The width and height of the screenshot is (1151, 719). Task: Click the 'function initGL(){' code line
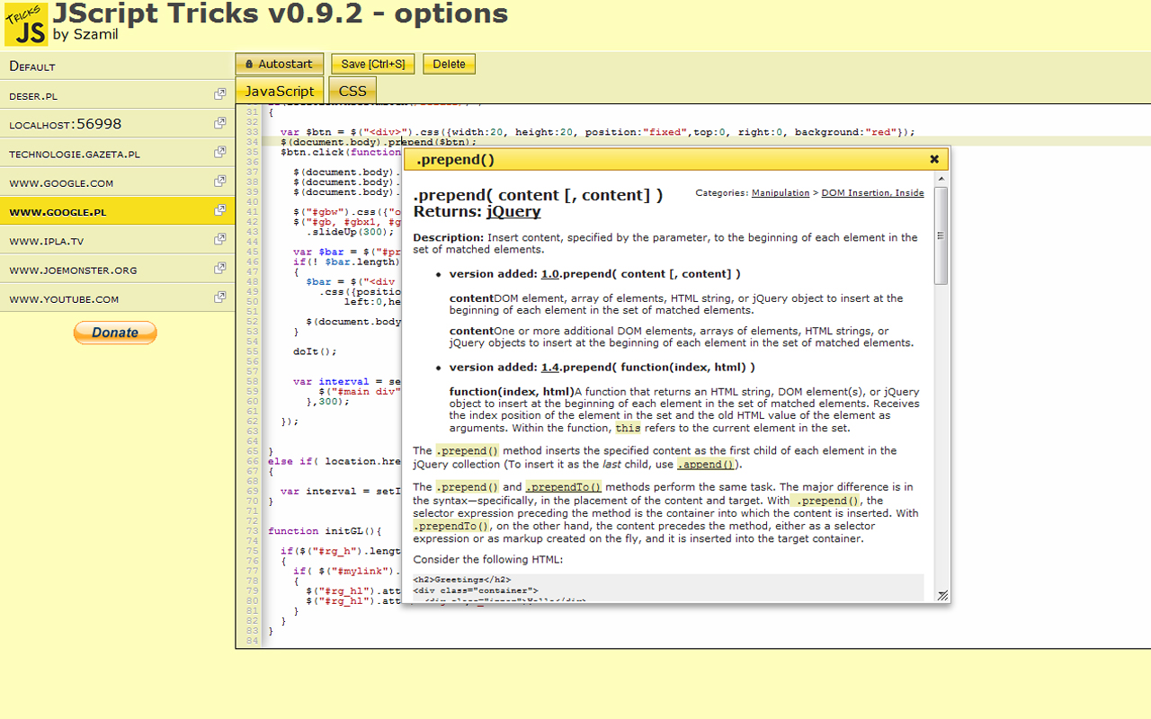pos(325,531)
